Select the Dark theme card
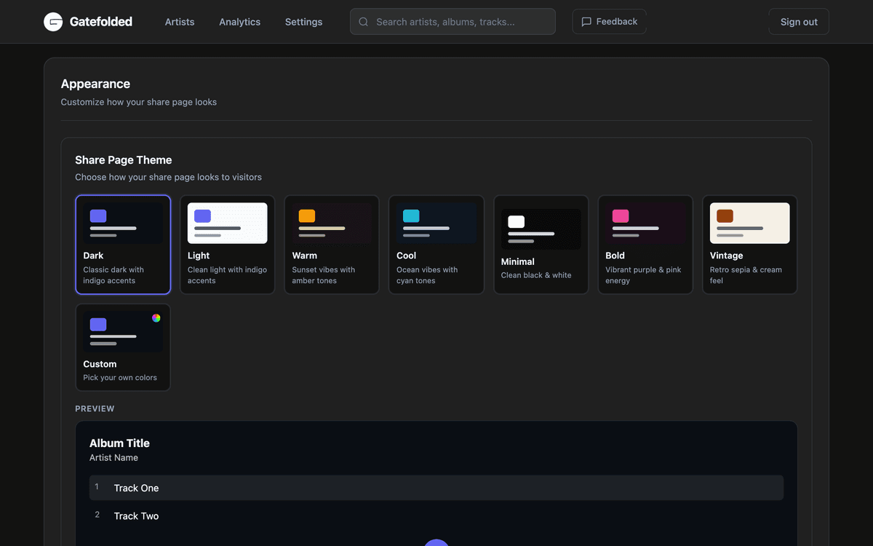Screen dimensions: 873x546 [x=123, y=245]
